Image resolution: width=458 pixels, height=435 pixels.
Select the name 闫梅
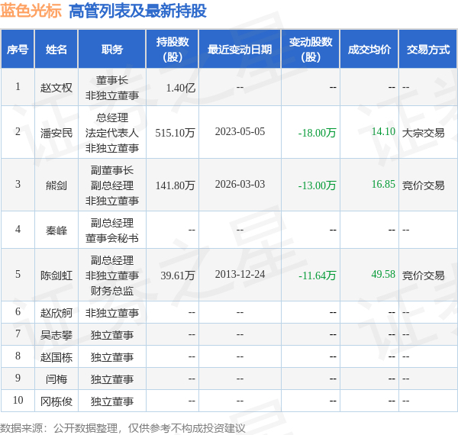pyautogui.click(x=56, y=379)
